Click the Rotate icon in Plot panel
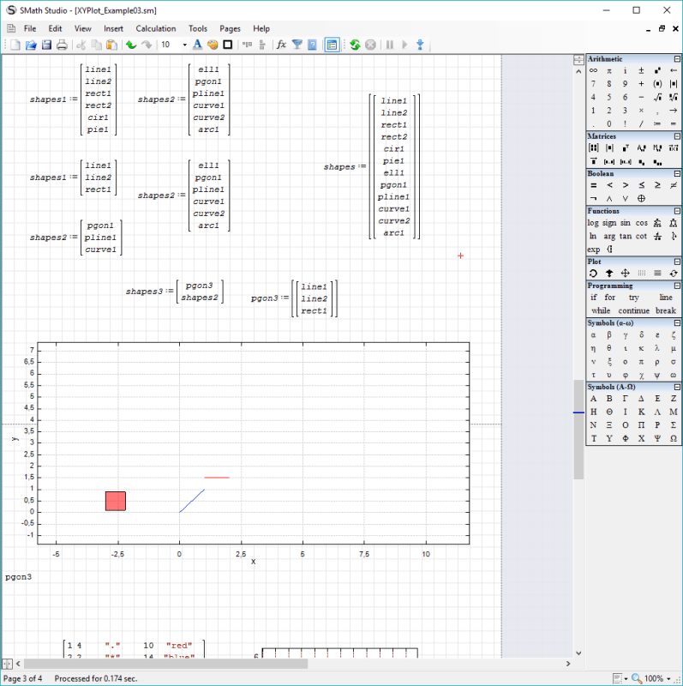 [x=593, y=274]
